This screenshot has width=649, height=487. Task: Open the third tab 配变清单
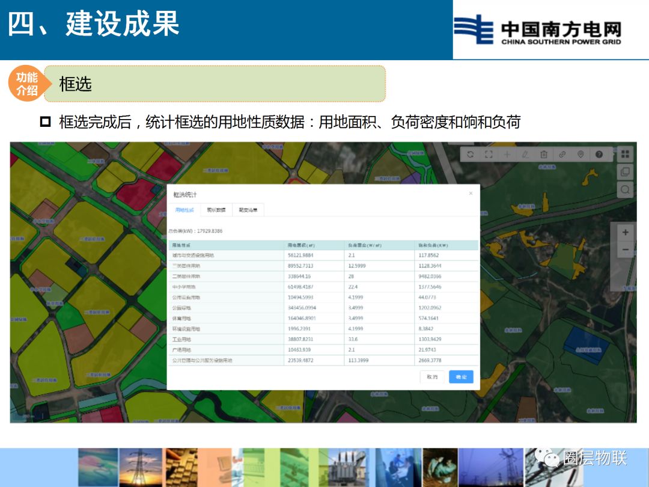248,210
